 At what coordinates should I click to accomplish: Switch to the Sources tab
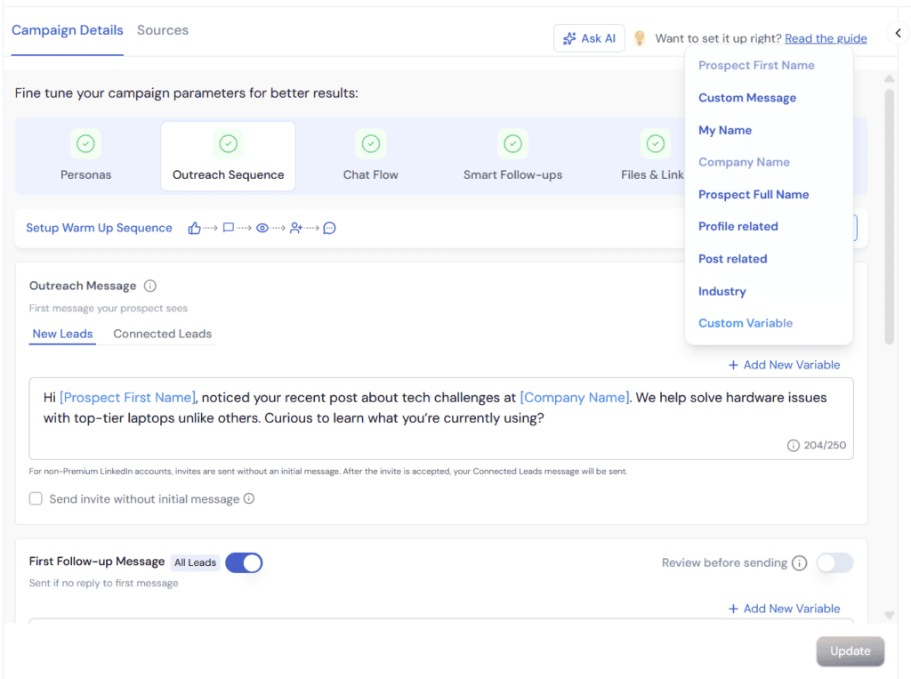point(163,30)
